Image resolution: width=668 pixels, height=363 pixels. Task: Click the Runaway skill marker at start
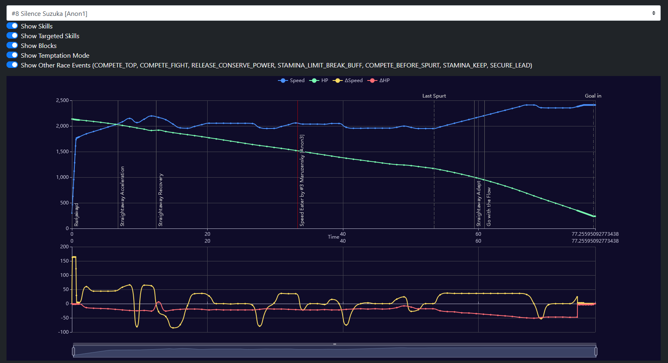pyautogui.click(x=76, y=215)
